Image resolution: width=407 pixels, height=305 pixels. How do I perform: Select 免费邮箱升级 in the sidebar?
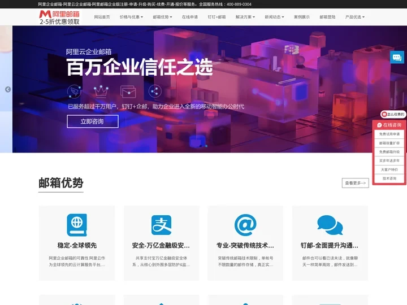point(389,152)
